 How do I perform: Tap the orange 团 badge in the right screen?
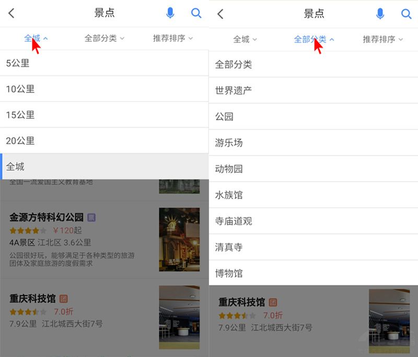coord(273,302)
